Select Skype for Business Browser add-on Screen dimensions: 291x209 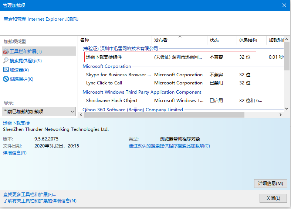118,75
